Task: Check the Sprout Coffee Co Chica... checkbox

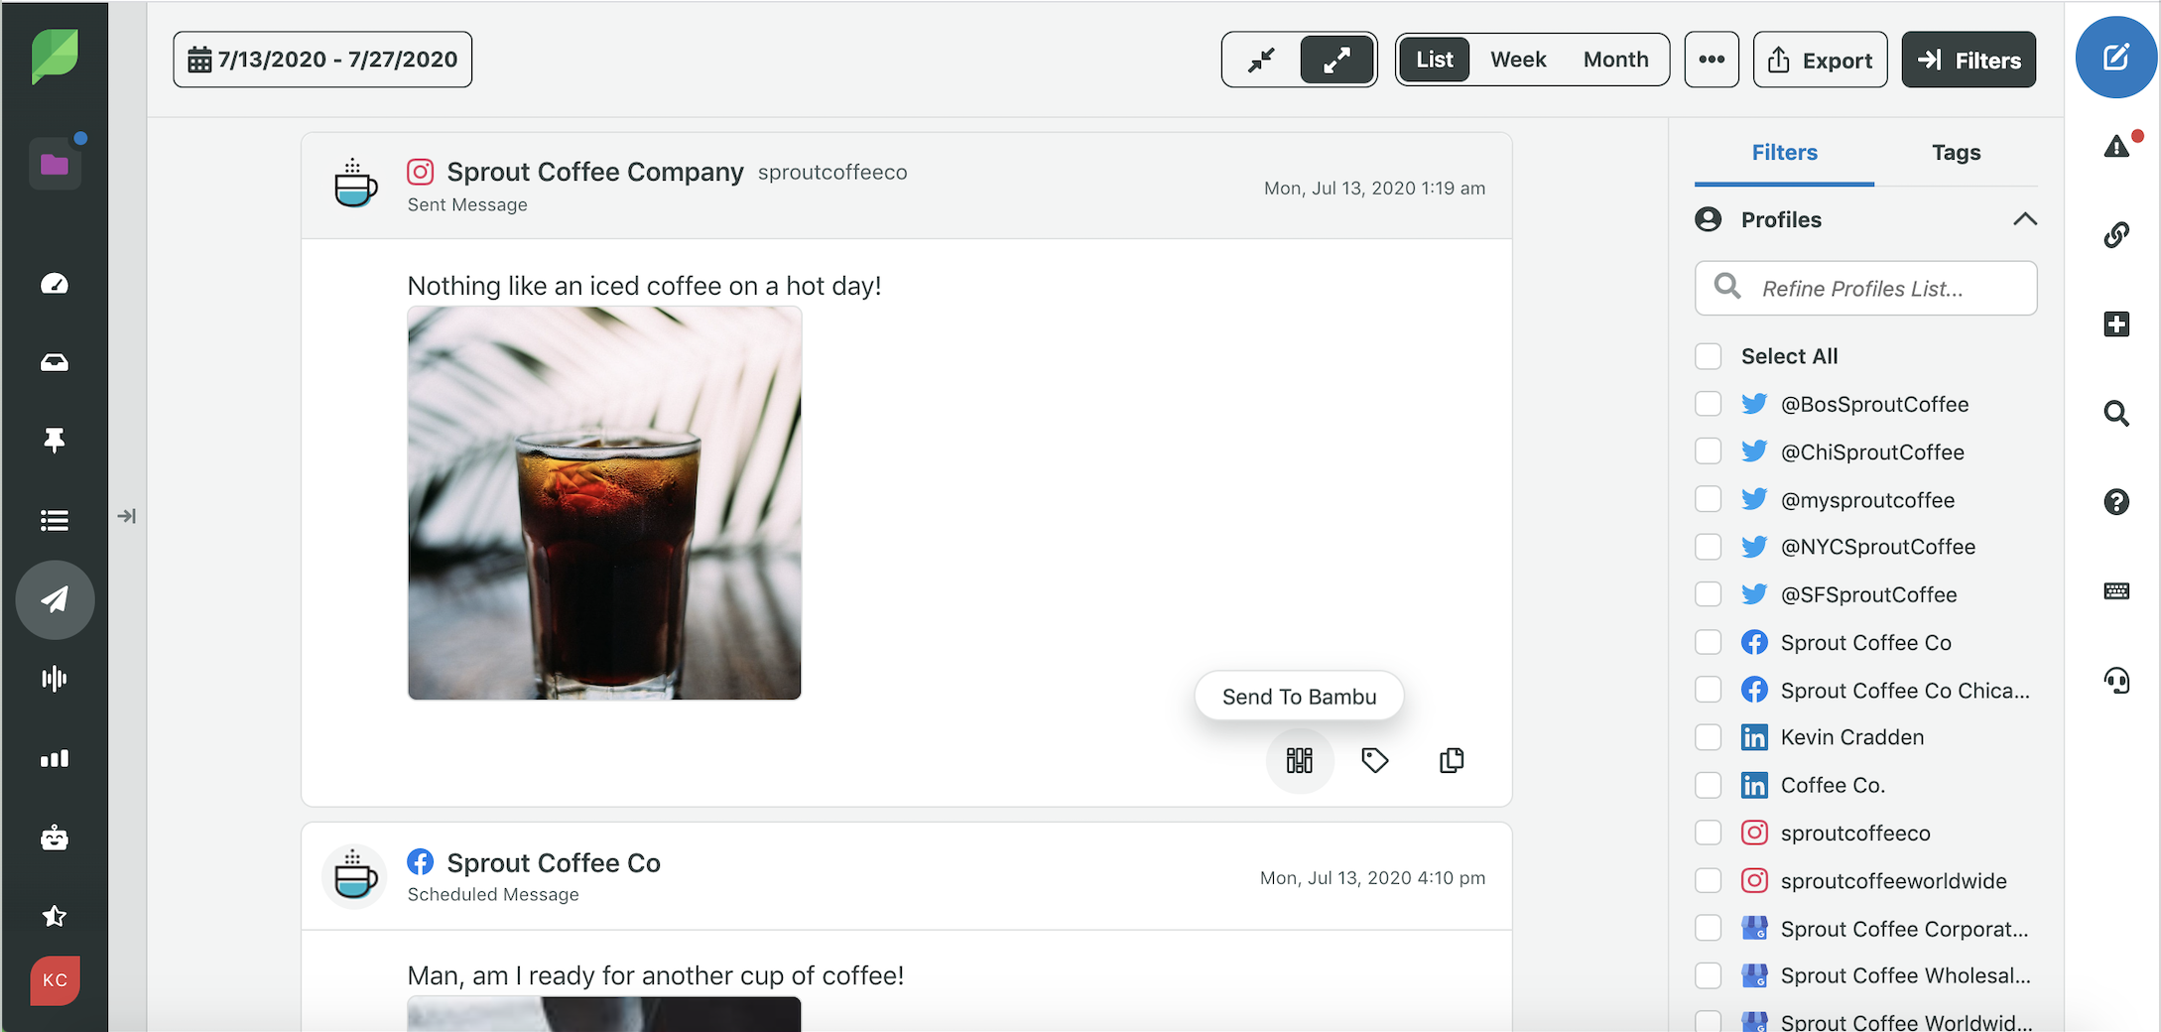Action: 1708,690
